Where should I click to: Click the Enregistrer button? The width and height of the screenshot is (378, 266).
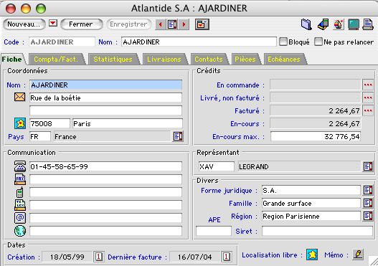[x=129, y=24]
